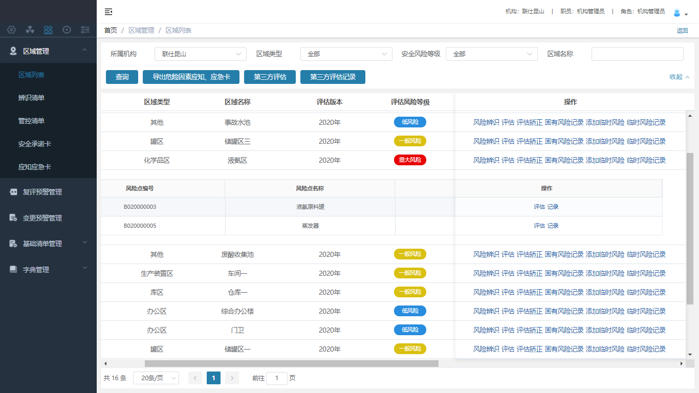
Task: Click the next page arrow in pagination
Action: coord(232,378)
